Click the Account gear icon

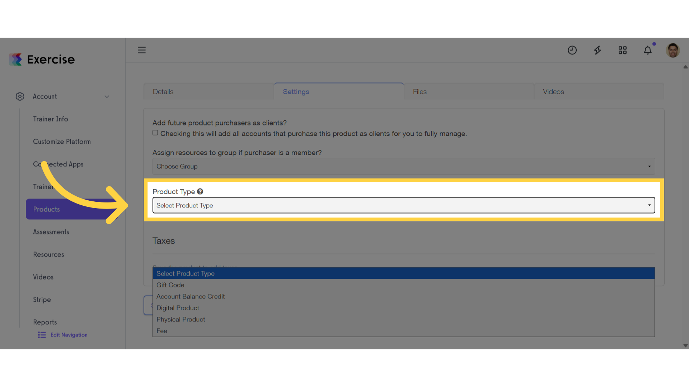coord(20,96)
